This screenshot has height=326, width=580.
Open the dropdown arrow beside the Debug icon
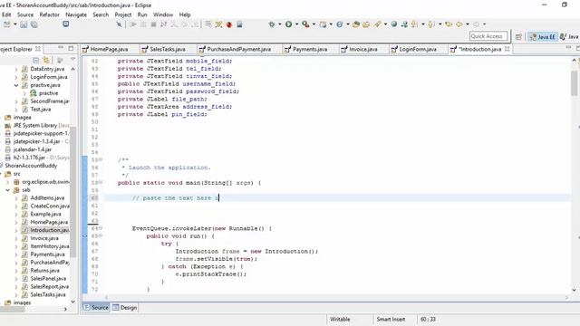pos(280,24)
